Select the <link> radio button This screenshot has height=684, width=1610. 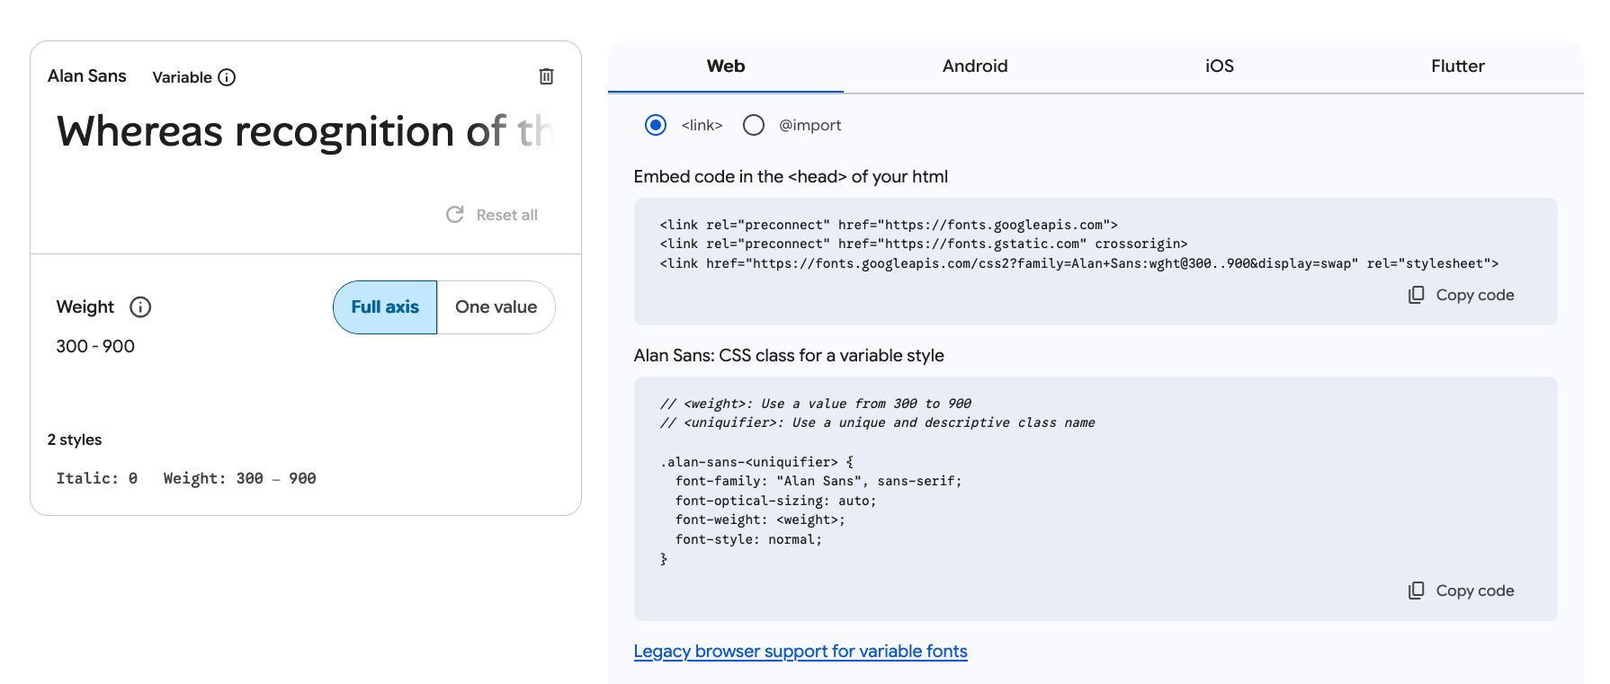pos(656,125)
